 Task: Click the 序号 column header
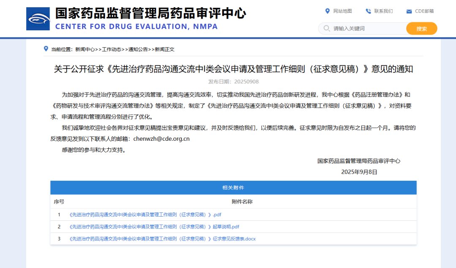(x=59, y=201)
